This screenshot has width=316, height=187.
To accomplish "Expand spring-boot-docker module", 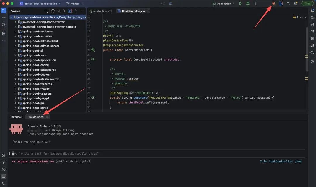I will point(15,74).
